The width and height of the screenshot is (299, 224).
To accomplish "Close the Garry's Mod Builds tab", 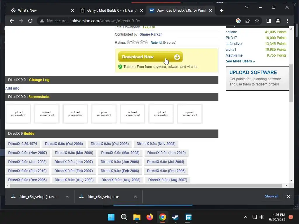I will coord(142,10).
